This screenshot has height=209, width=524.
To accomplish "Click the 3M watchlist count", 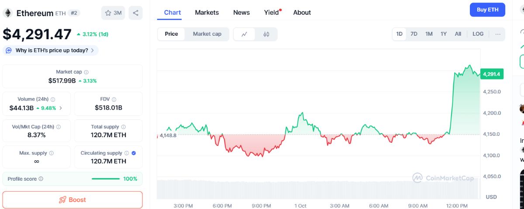I will (x=117, y=13).
